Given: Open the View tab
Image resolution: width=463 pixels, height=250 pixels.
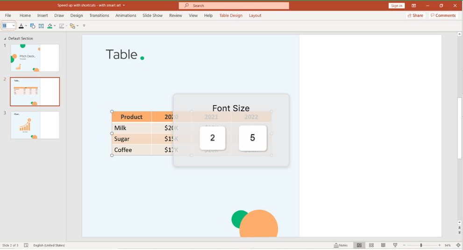Looking at the screenshot, I should click(193, 15).
